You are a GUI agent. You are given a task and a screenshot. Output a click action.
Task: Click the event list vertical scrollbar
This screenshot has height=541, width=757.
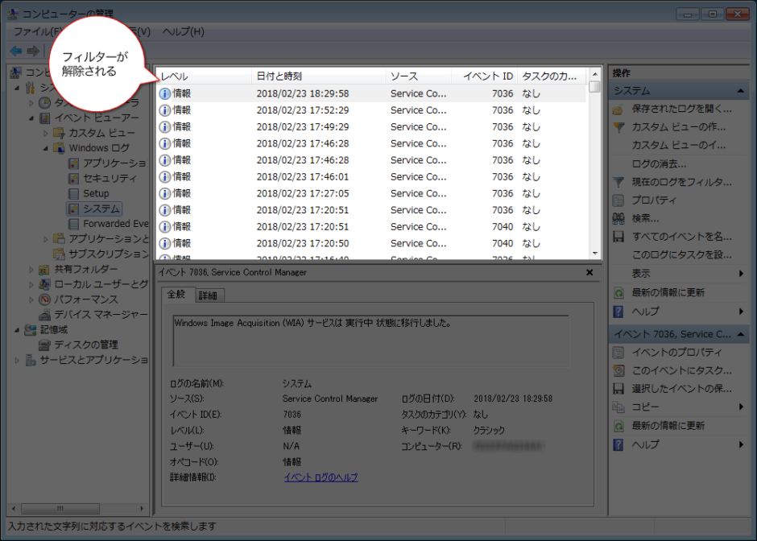pos(595,169)
